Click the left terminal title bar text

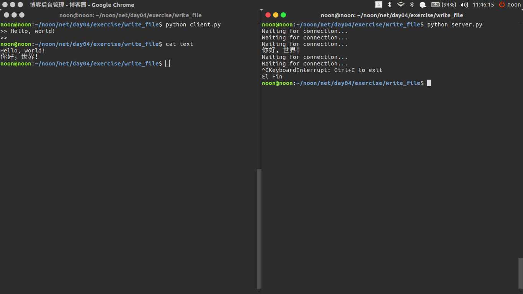pyautogui.click(x=131, y=15)
